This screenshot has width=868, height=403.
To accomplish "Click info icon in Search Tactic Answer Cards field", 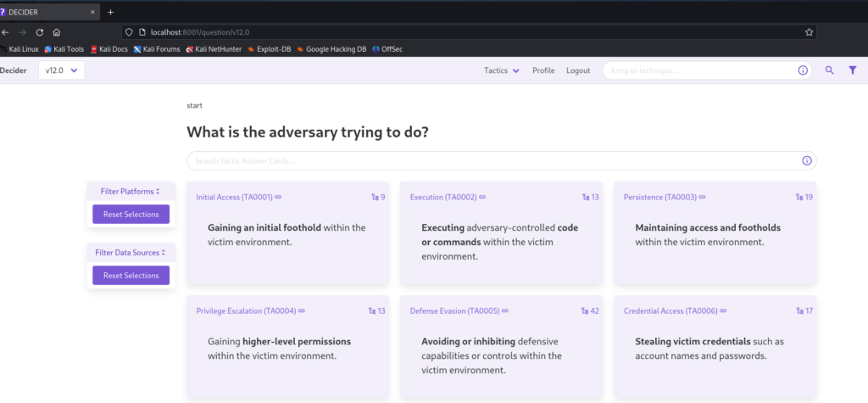I will pos(806,160).
